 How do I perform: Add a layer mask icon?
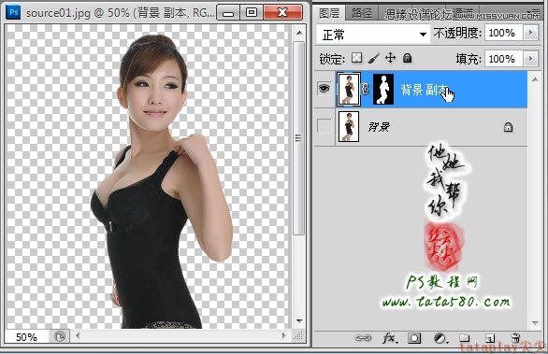tap(414, 338)
